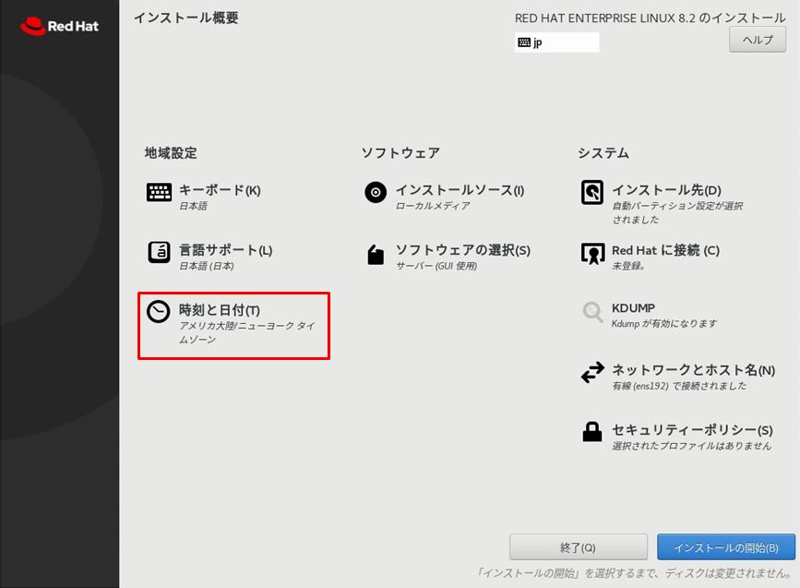The width and height of the screenshot is (800, 588).
Task: Open 言語サポート(L) settings label
Action: pyautogui.click(x=225, y=250)
